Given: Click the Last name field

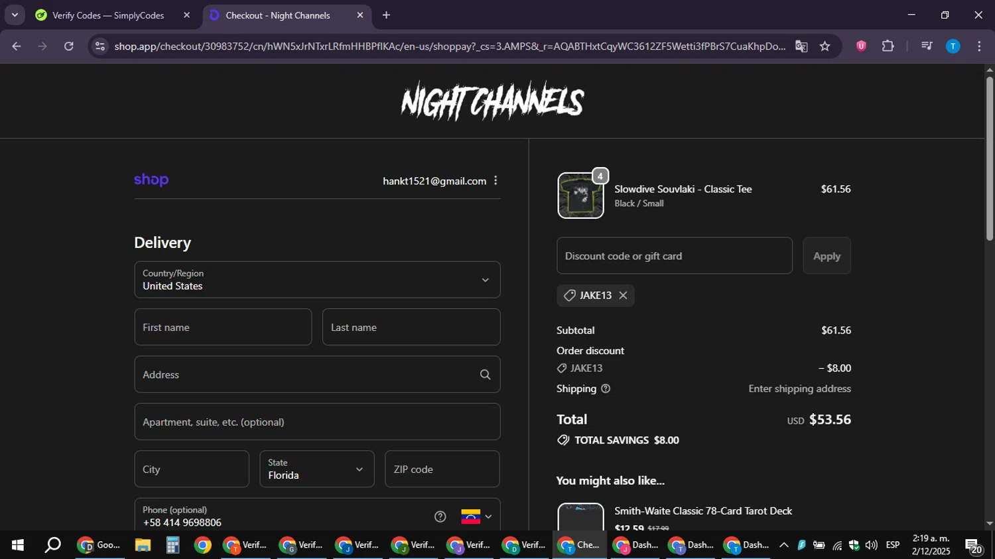Looking at the screenshot, I should (411, 327).
